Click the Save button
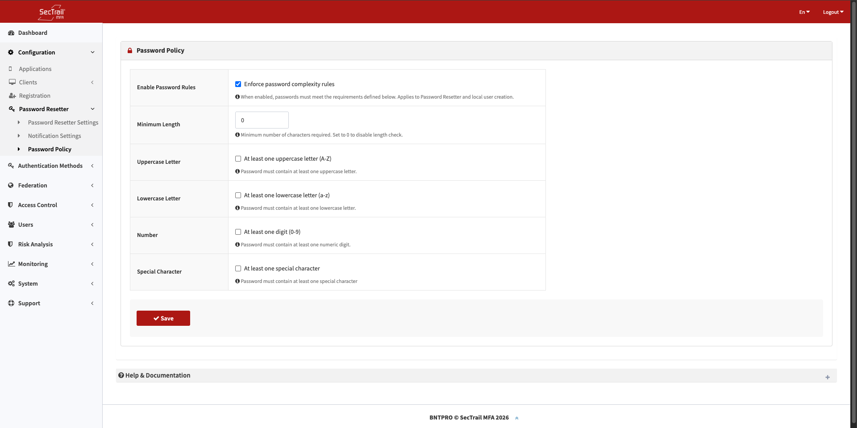This screenshot has width=857, height=428. [163, 318]
